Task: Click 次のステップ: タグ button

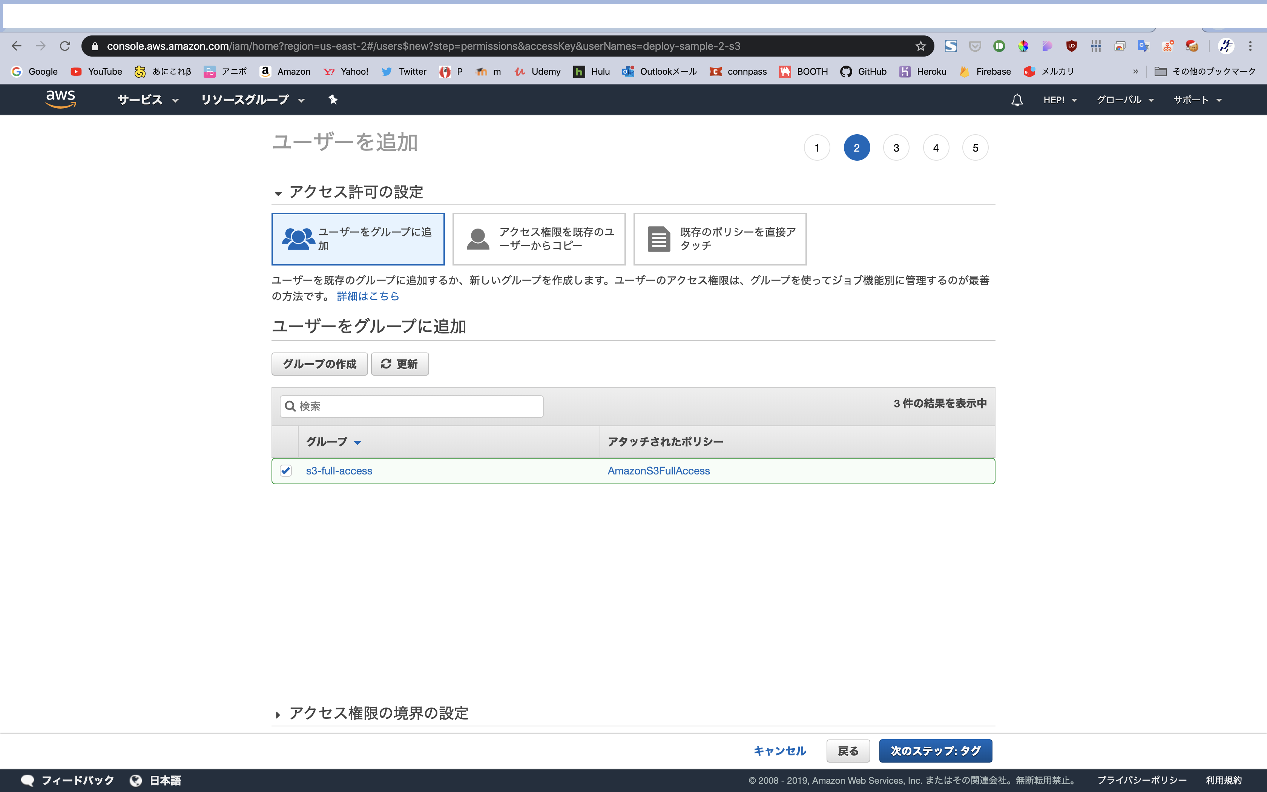Action: (x=936, y=751)
